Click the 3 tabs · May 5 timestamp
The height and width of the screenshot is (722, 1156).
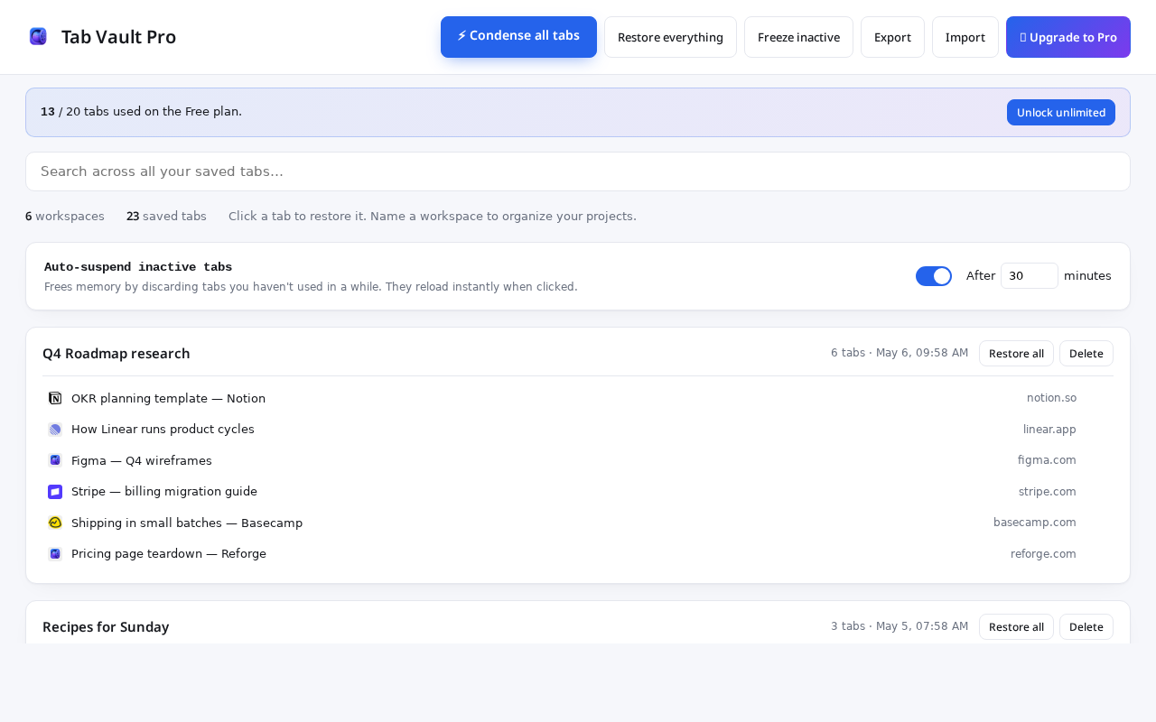click(900, 626)
